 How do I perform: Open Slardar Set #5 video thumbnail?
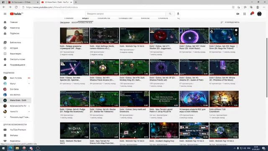[x=104, y=99]
